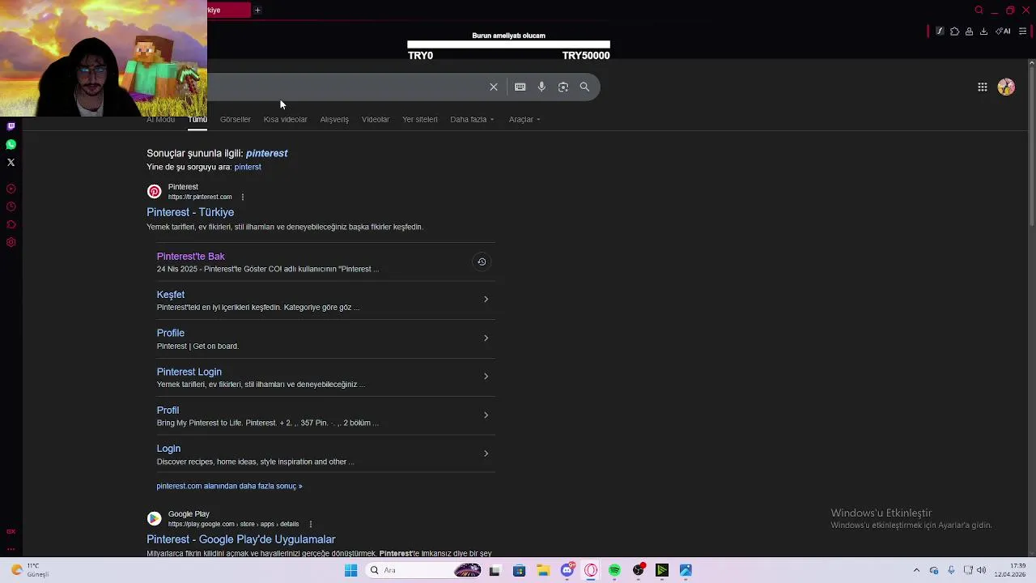Open browsing history from the sidebar clock icon
1036x583 pixels.
click(x=11, y=206)
